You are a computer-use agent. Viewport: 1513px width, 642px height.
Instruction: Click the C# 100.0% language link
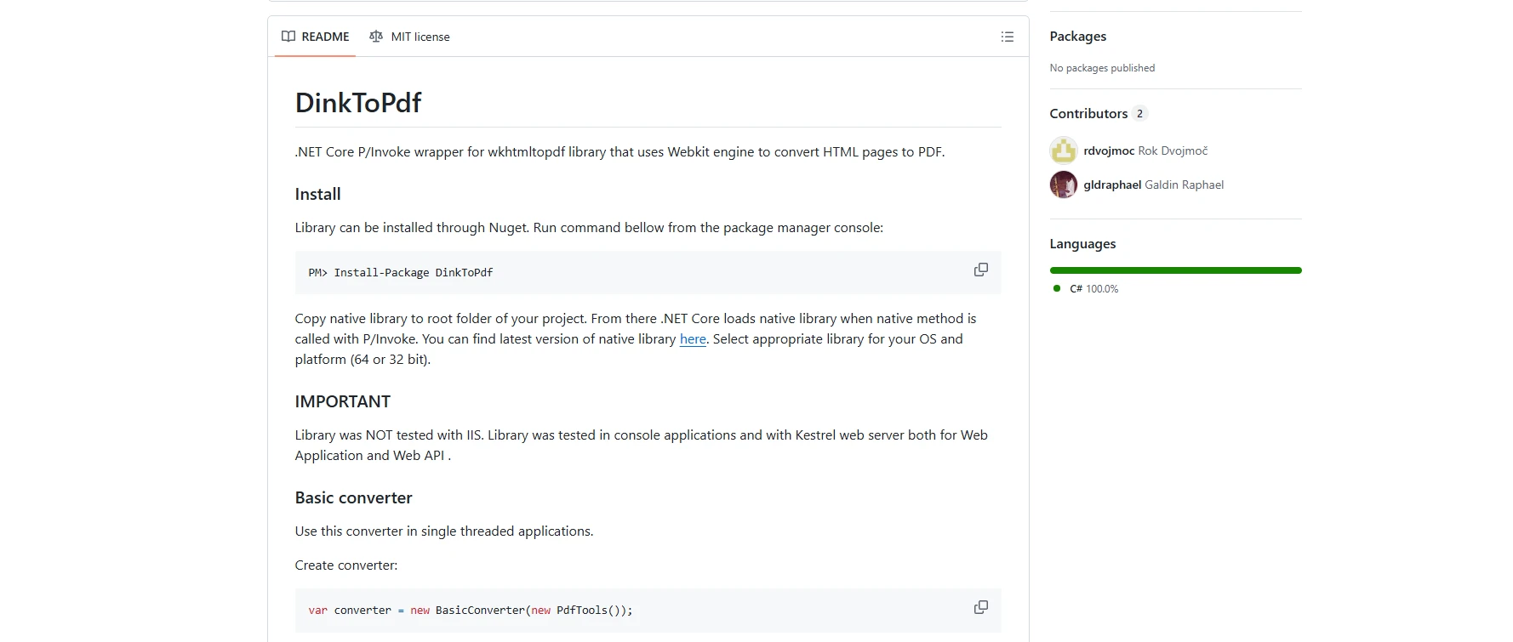[x=1094, y=289]
